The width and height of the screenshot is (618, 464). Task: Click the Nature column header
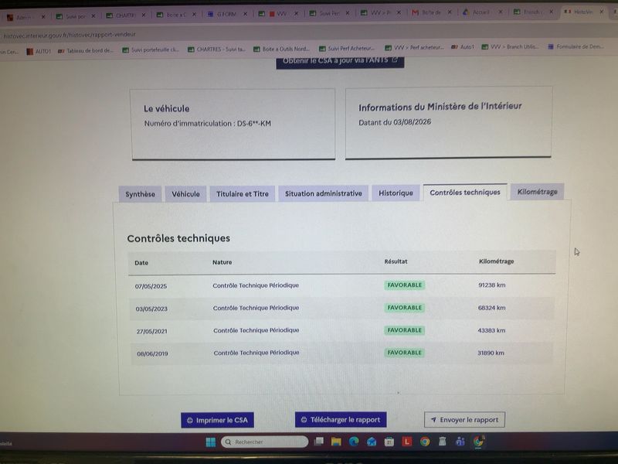coord(222,262)
